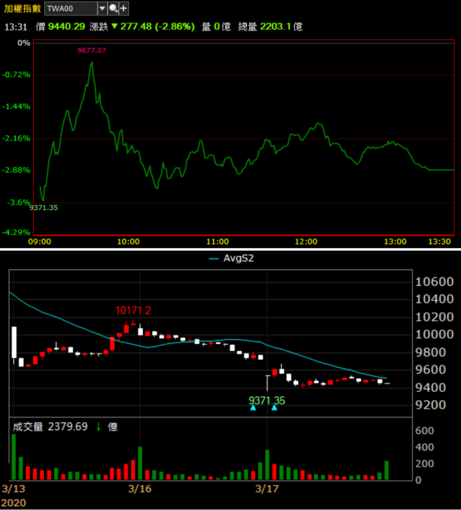
Task: Click the AvgS2 legend entry
Action: point(231,259)
